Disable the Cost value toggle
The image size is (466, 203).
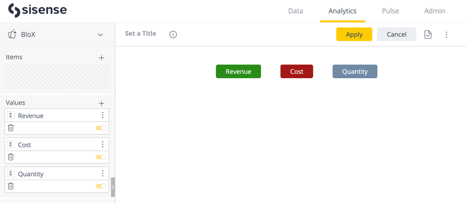coord(101,157)
